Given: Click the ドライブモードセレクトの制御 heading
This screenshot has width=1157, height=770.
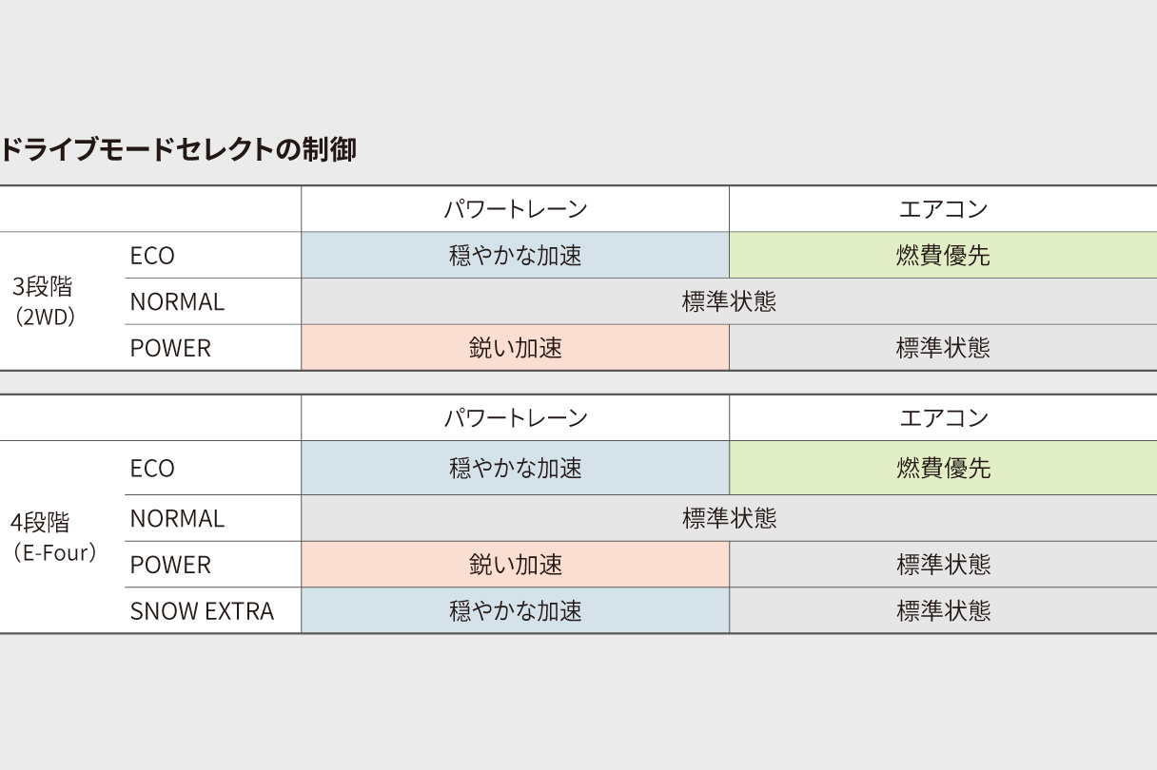Looking at the screenshot, I should pos(178,149).
